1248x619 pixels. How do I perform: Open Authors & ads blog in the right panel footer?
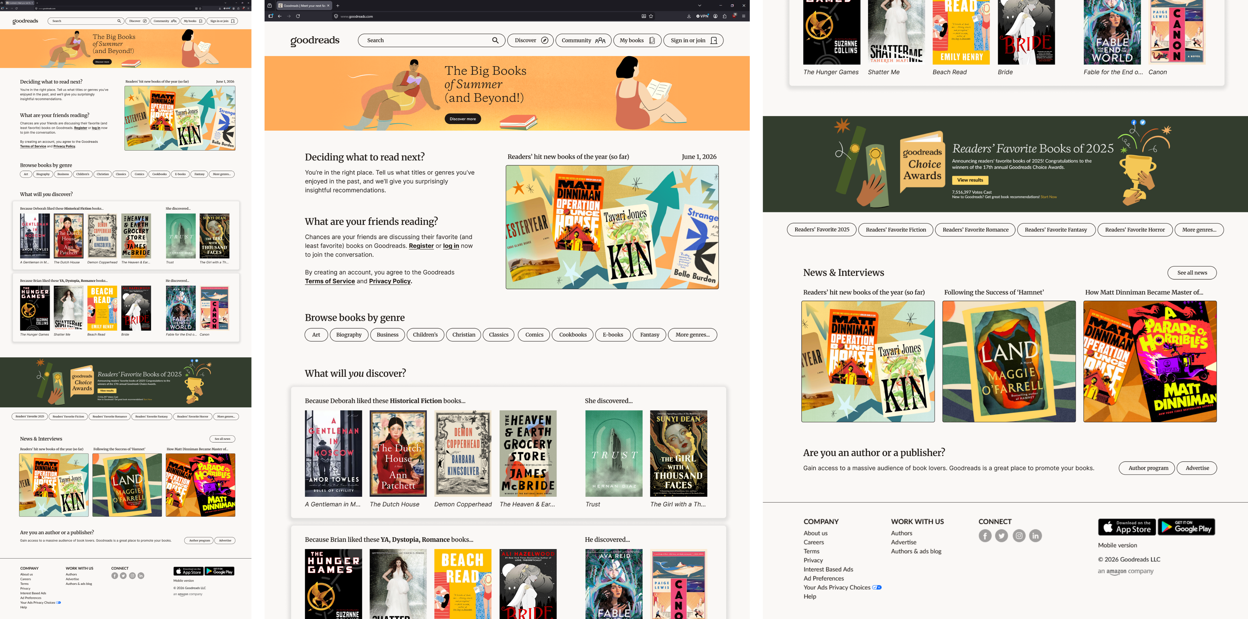click(x=916, y=551)
